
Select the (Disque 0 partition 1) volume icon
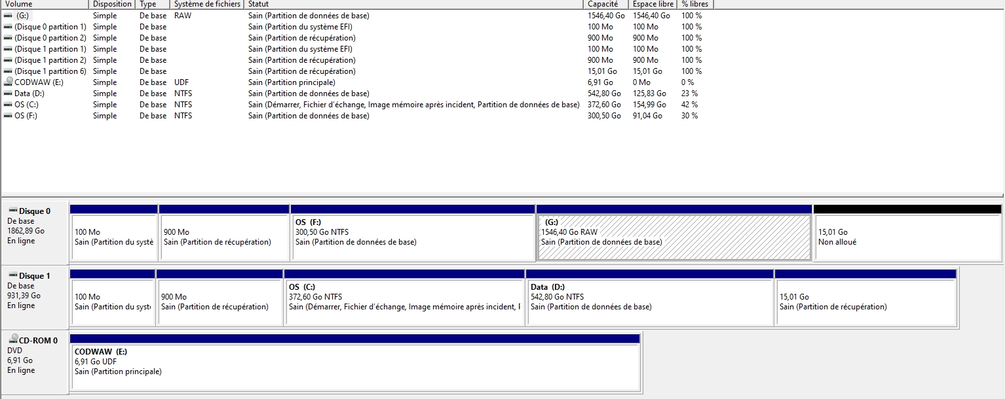pos(8,27)
